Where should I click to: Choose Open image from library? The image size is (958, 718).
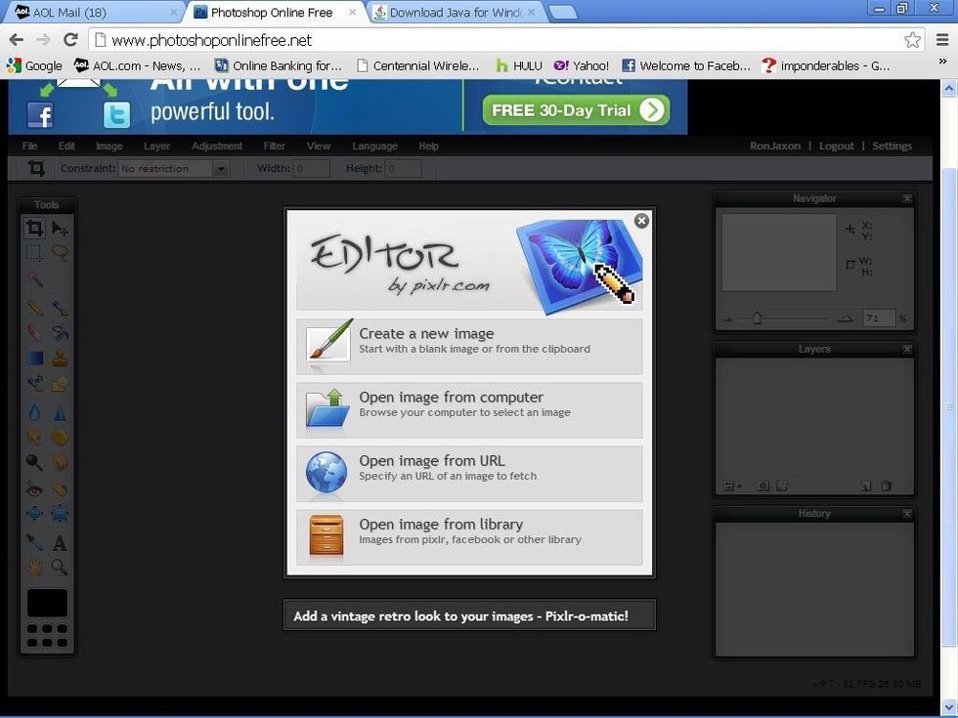[469, 536]
